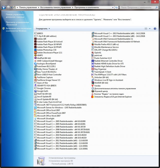Image resolution: width=160 pixels, height=168 pixels.
Task: Click the Панель управления breadcrumb
Action: pos(28,8)
